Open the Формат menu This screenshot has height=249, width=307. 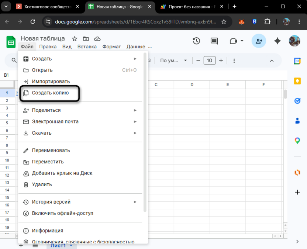tap(111, 46)
